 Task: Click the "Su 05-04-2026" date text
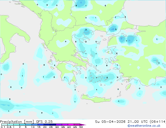tap(110, 122)
